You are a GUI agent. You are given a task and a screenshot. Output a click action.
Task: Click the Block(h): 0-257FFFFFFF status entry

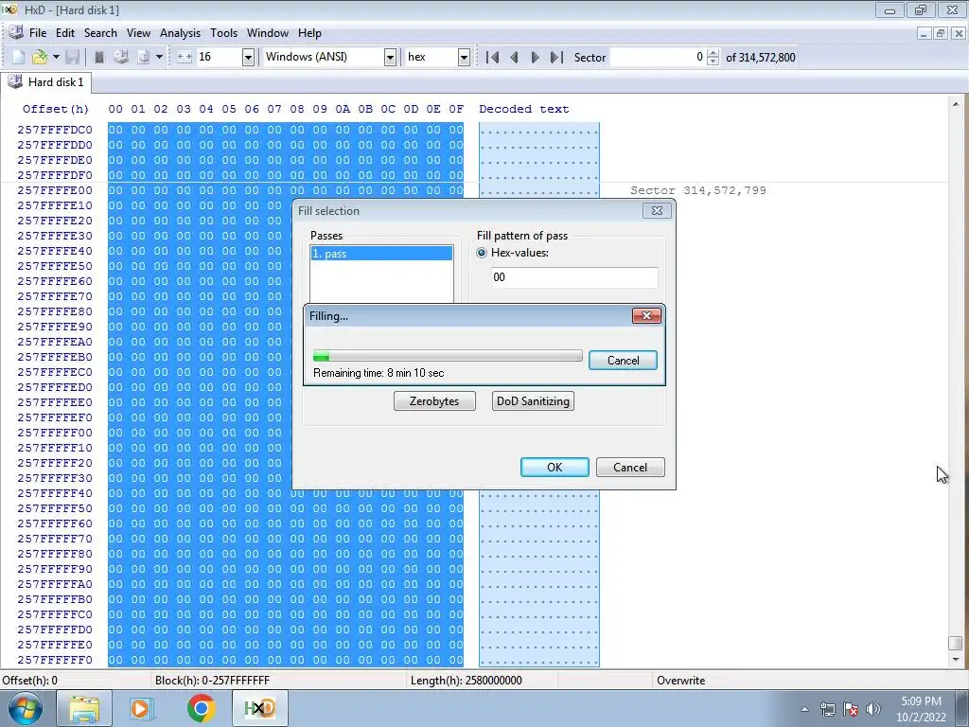pyautogui.click(x=212, y=680)
